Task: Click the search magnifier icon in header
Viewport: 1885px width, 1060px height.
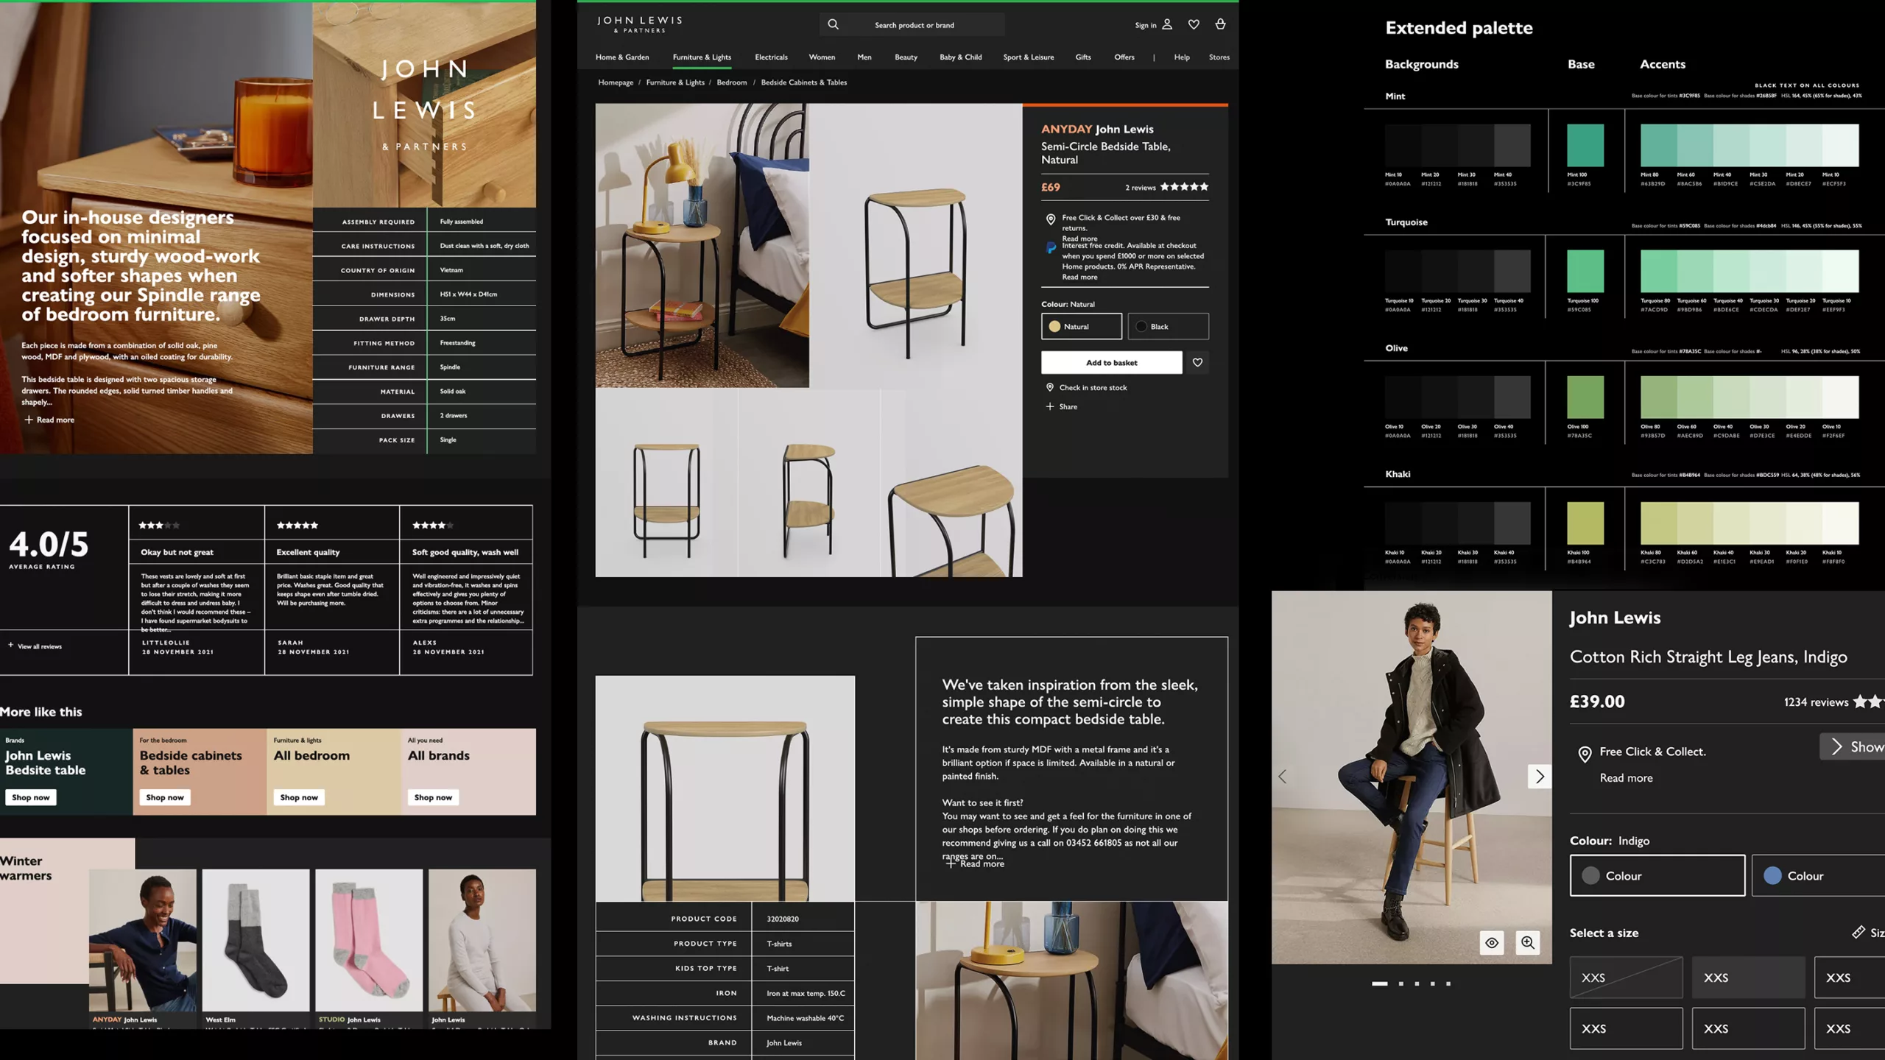Action: point(833,24)
